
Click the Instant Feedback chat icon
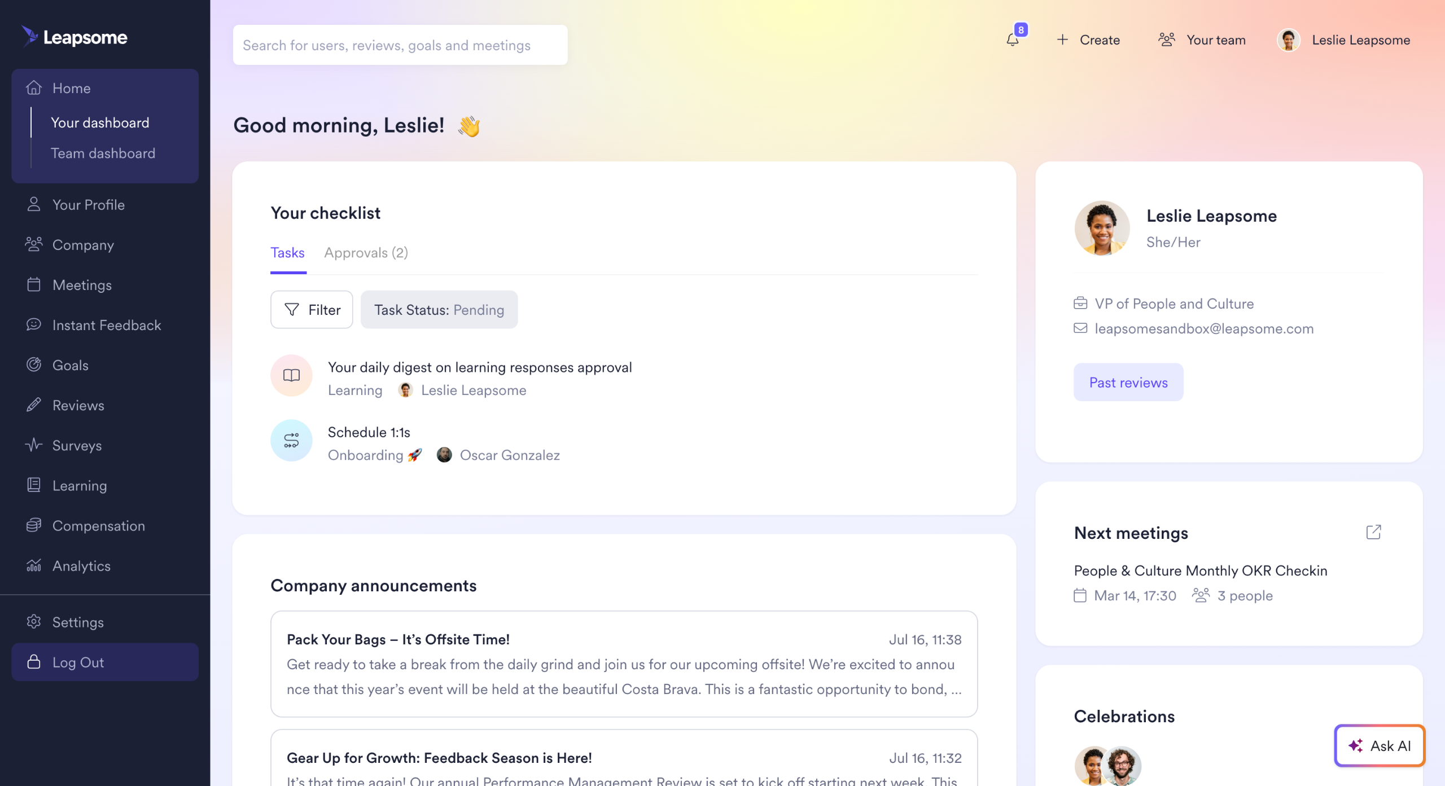[34, 324]
